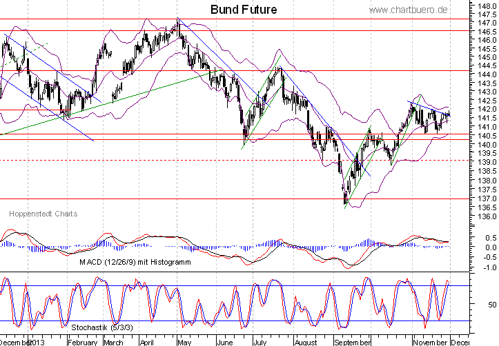Select the September month label

pyautogui.click(x=353, y=343)
